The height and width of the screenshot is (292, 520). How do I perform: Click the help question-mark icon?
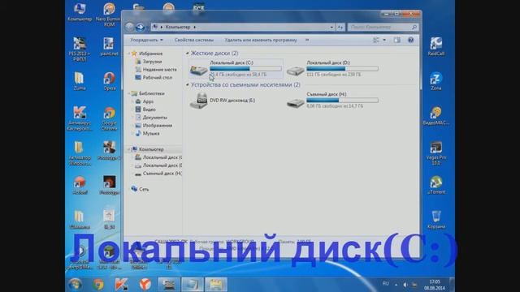pos(410,40)
